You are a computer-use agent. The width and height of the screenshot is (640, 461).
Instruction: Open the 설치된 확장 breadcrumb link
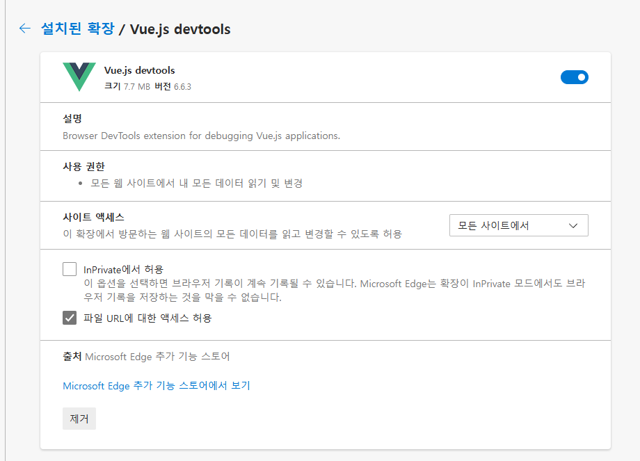(x=77, y=29)
